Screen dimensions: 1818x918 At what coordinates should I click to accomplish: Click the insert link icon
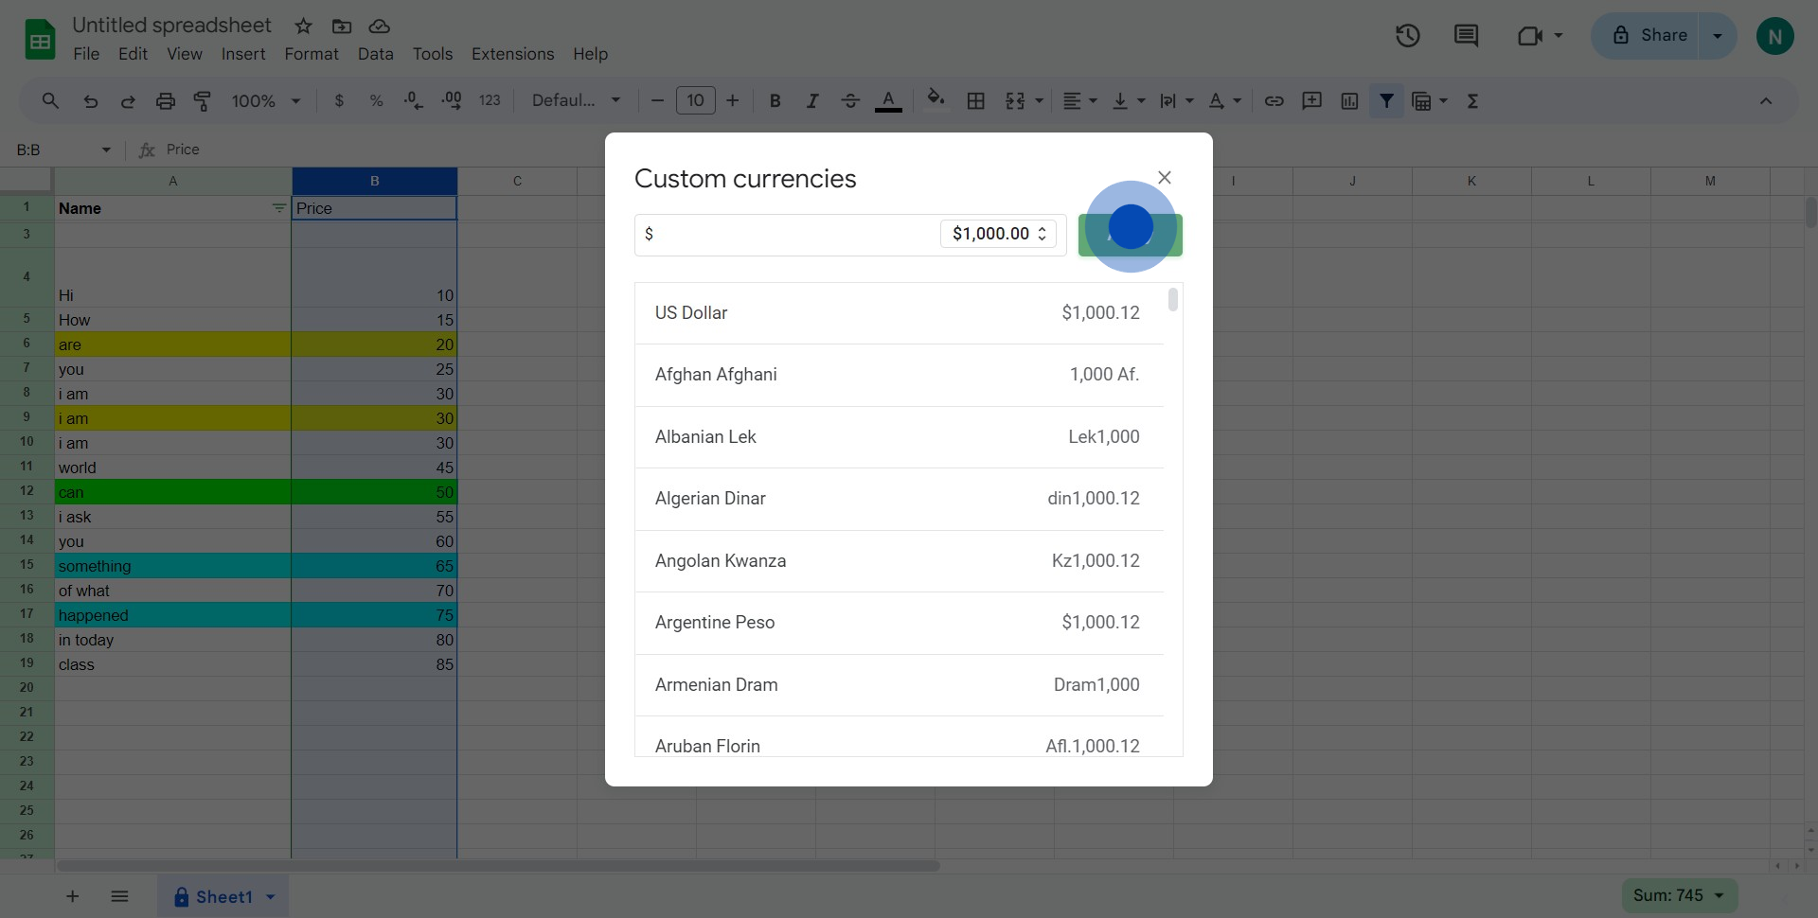point(1274,101)
